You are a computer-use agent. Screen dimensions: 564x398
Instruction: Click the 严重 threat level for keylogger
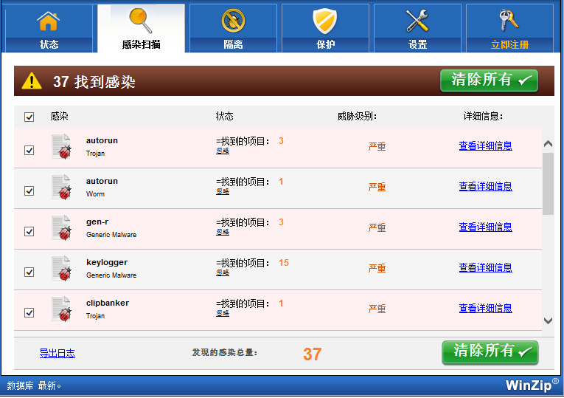377,268
